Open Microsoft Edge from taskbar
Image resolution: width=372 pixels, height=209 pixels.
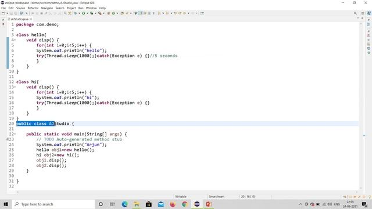(x=124, y=204)
